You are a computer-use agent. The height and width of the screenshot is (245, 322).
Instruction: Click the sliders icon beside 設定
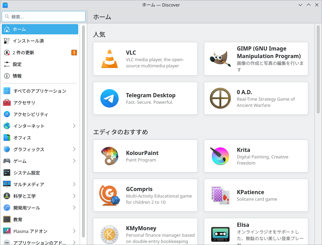click(7, 64)
